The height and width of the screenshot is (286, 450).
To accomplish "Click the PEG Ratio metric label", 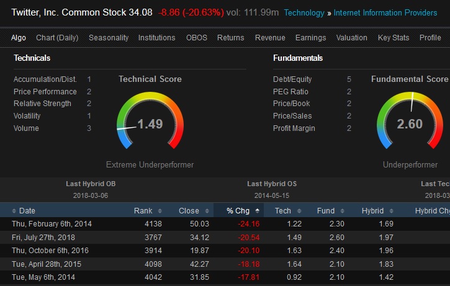I will 290,92.
